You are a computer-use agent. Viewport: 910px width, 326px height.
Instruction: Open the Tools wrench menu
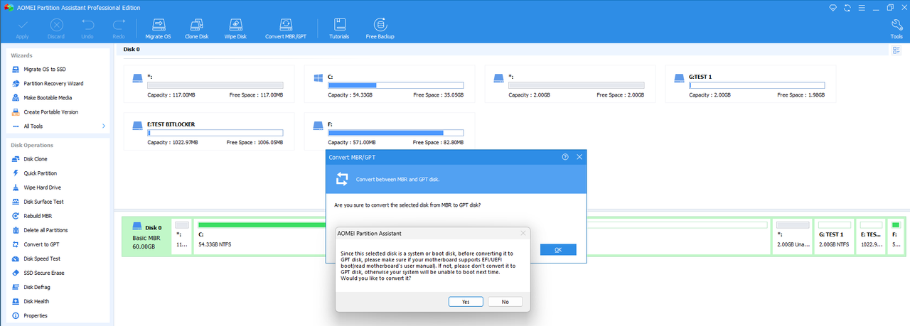pos(896,28)
